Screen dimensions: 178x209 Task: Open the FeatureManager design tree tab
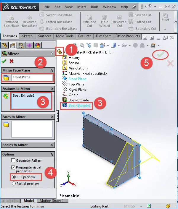tap(5, 45)
